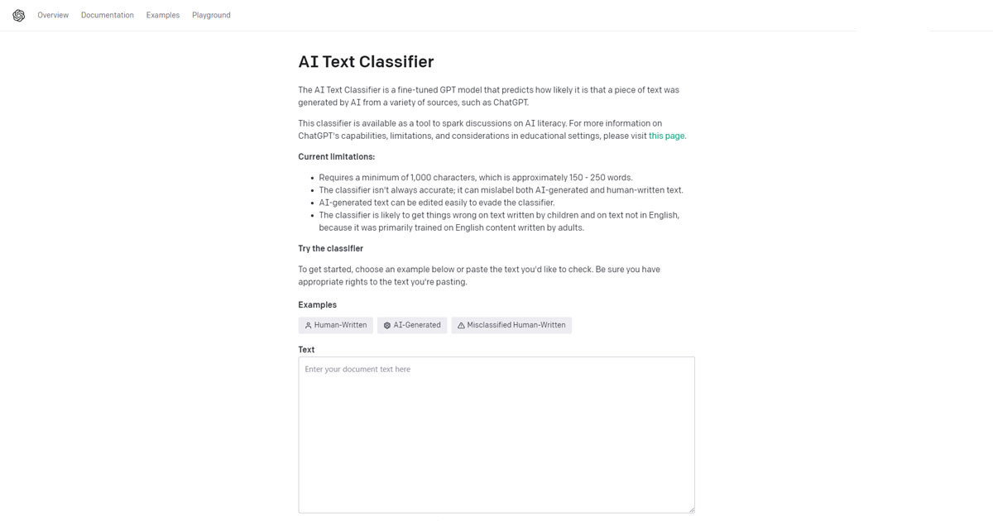Click the "Try the classifier" subheading

(x=330, y=249)
